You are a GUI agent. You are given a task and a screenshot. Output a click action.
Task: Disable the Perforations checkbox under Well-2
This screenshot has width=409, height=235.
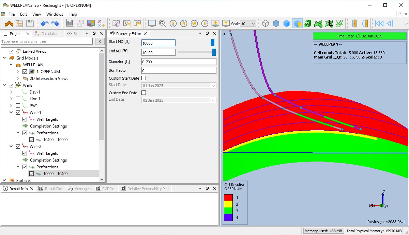coord(25,167)
